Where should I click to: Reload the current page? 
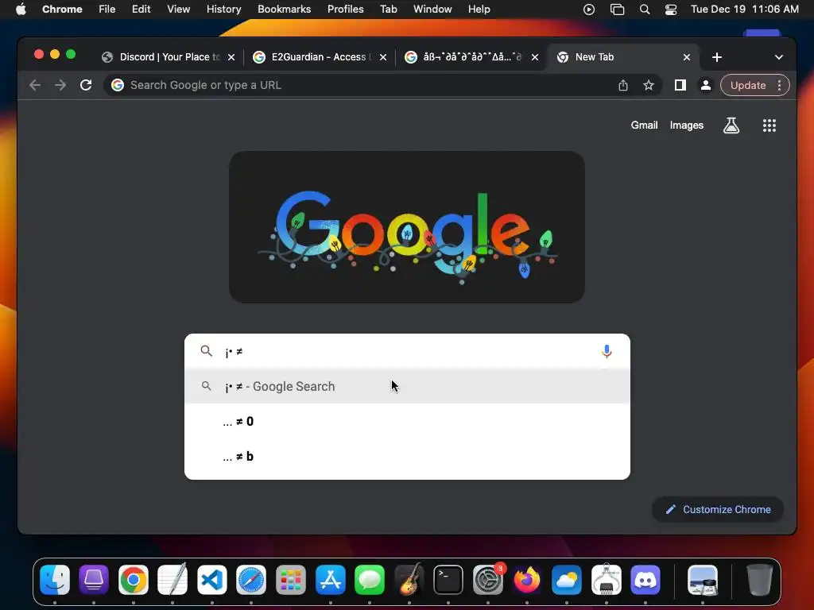pos(86,85)
